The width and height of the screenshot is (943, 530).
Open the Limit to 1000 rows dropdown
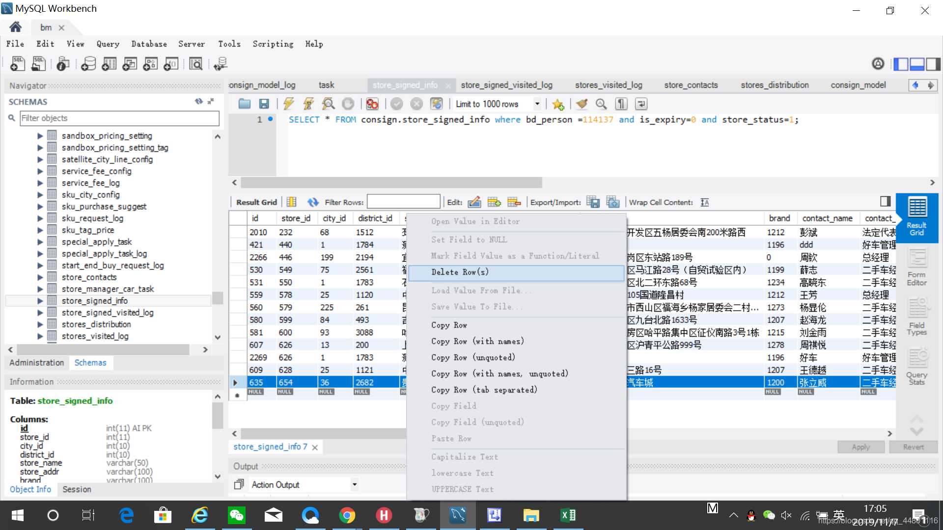pyautogui.click(x=537, y=104)
